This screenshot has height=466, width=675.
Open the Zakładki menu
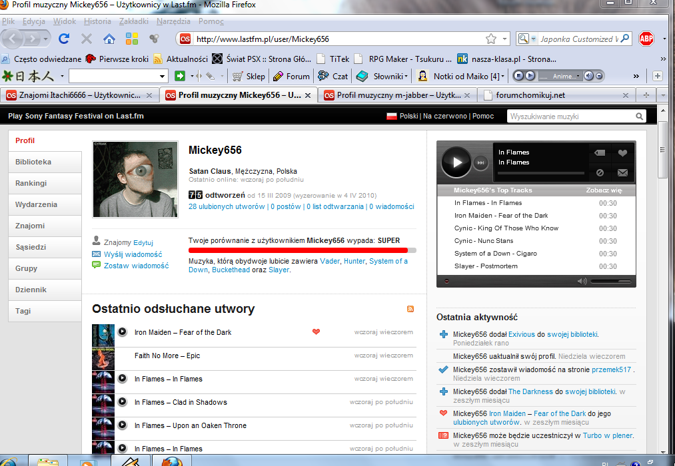click(133, 21)
